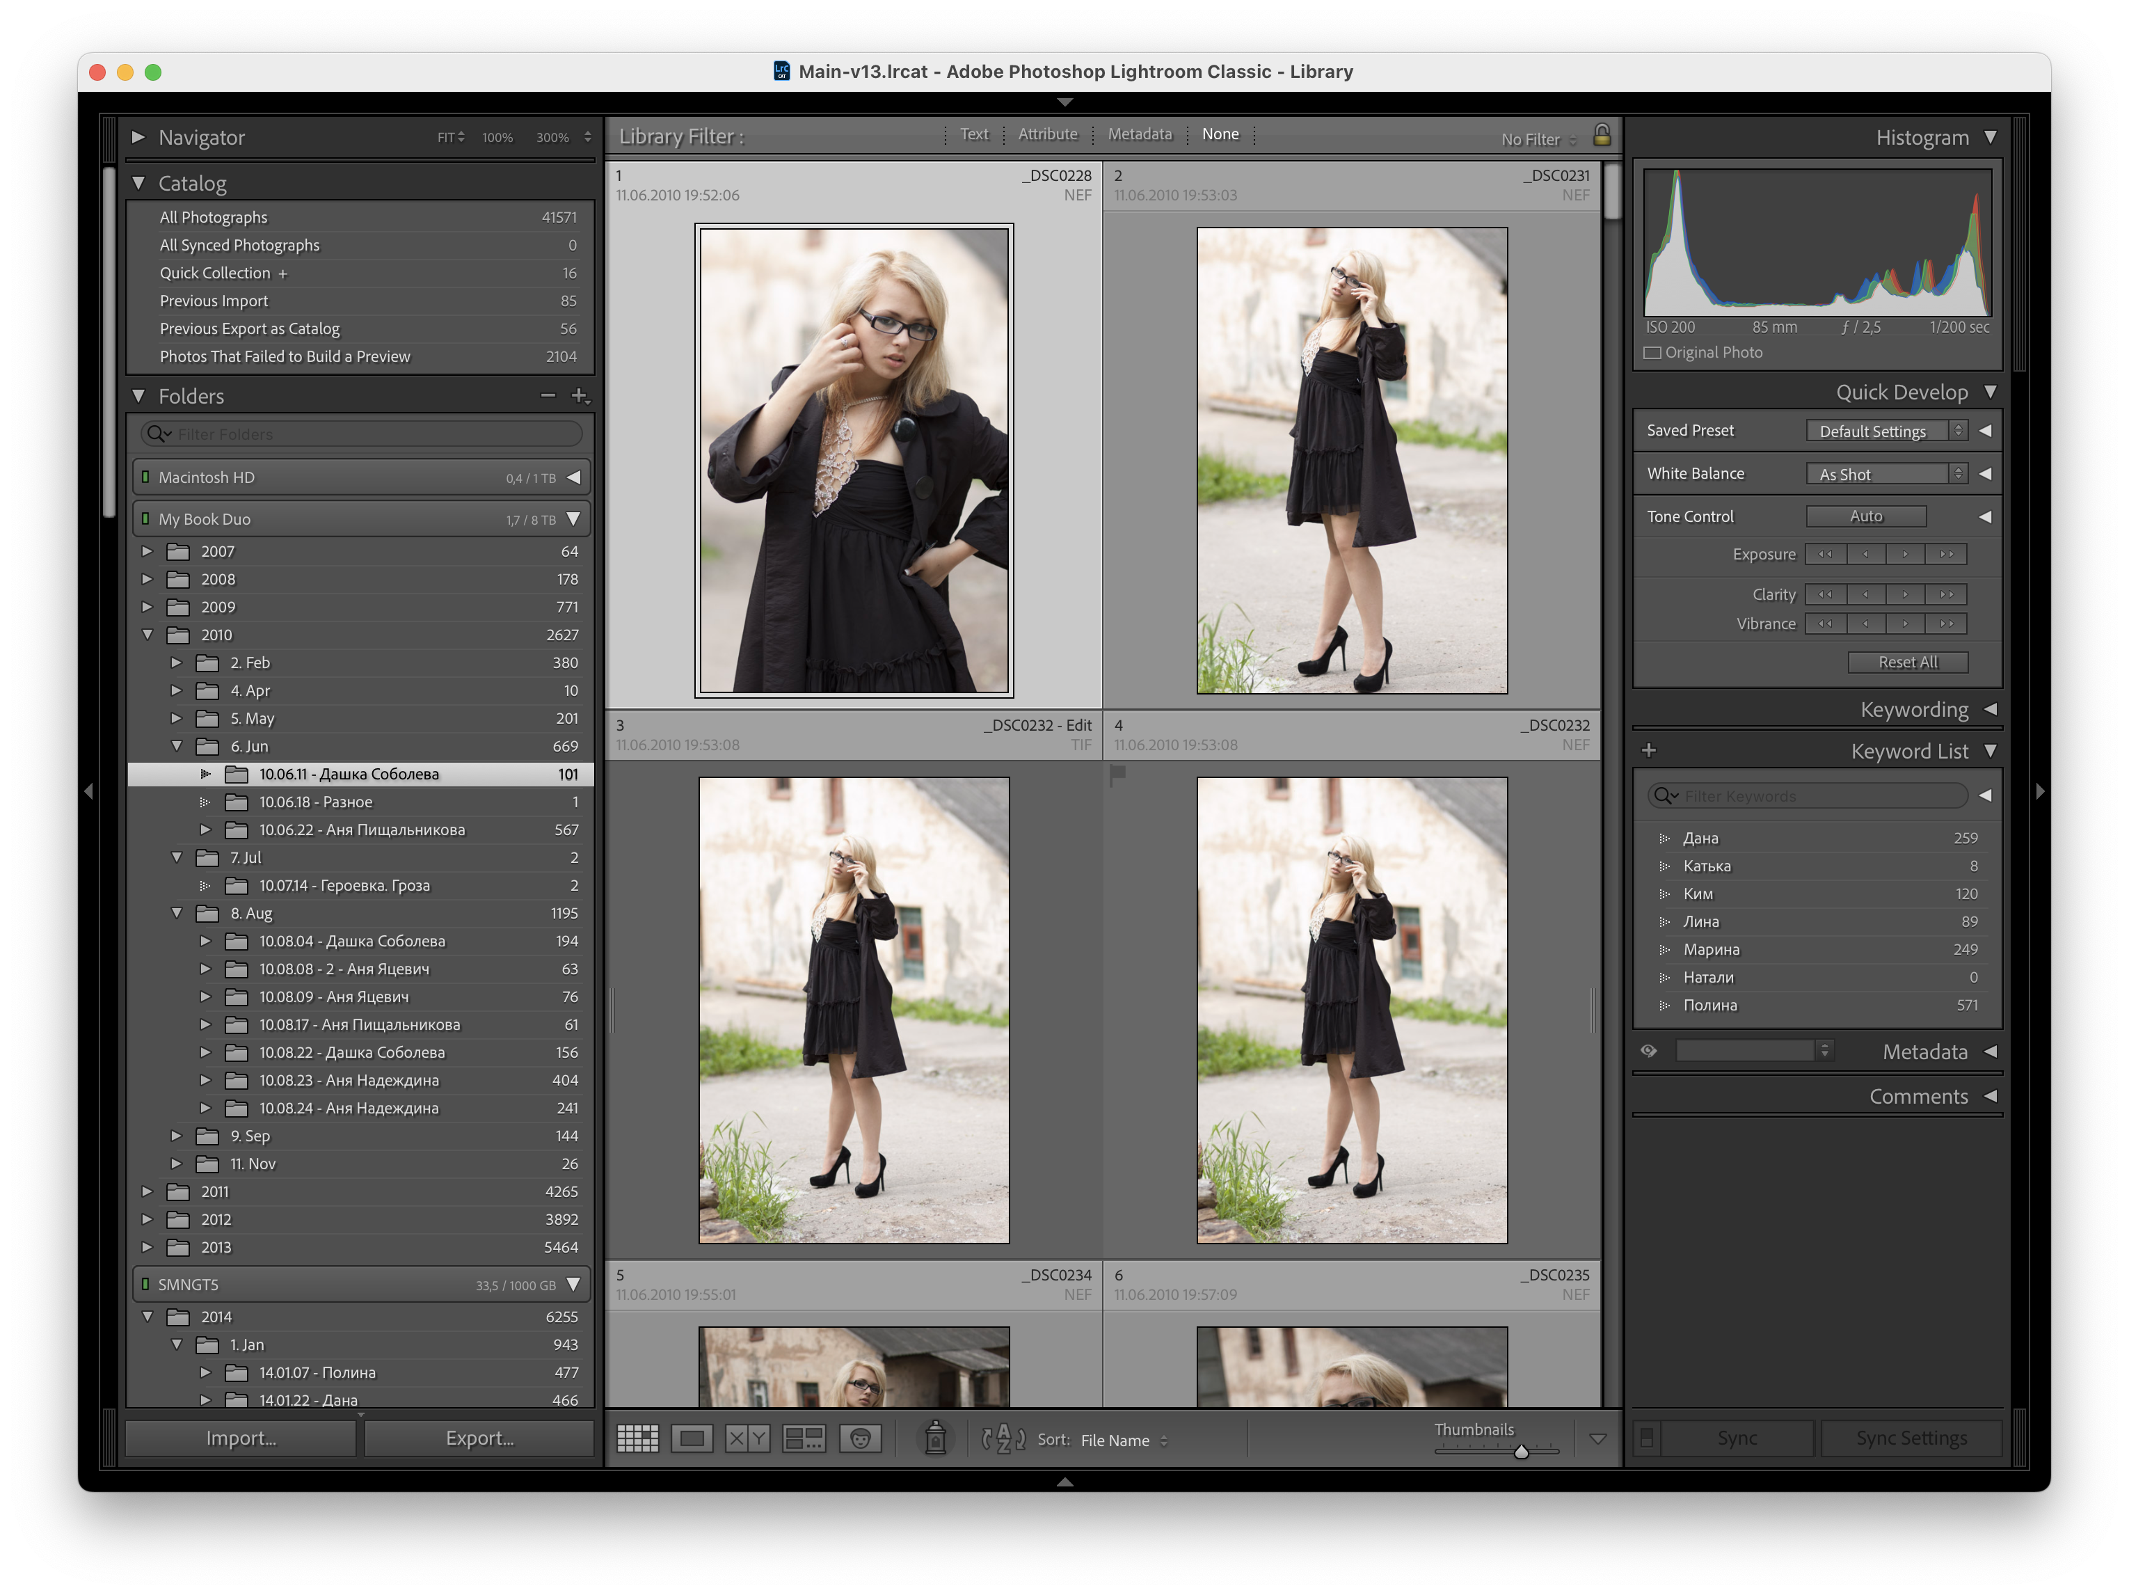Enable the Original Photo checkbox
This screenshot has height=1595, width=2129.
click(1652, 352)
